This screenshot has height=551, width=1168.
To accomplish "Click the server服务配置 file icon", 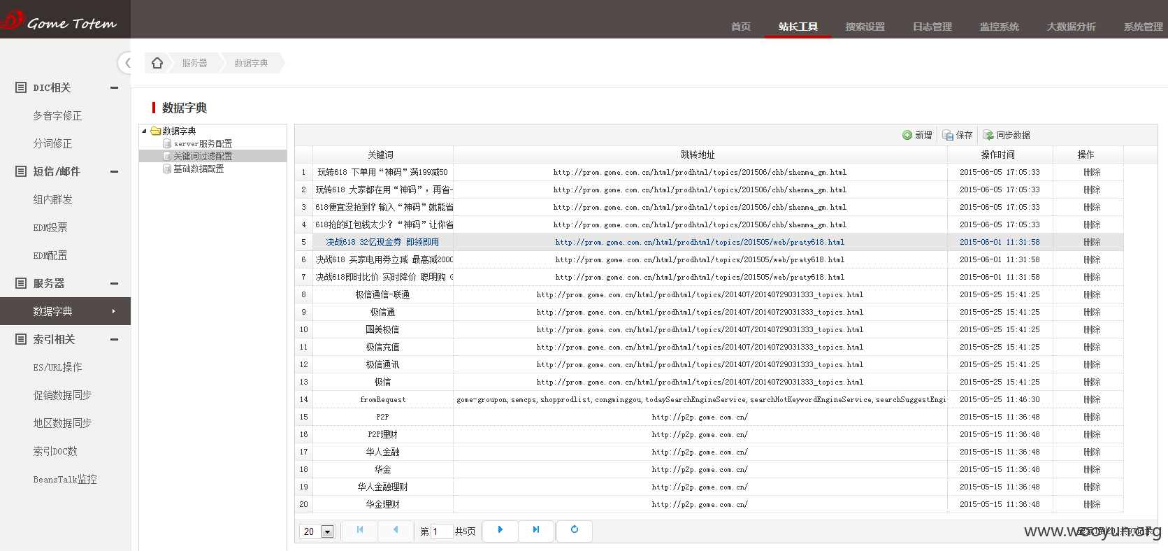I will 167,143.
